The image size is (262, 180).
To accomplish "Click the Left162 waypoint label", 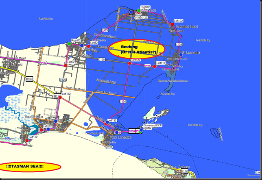I will click(x=48, y=126).
